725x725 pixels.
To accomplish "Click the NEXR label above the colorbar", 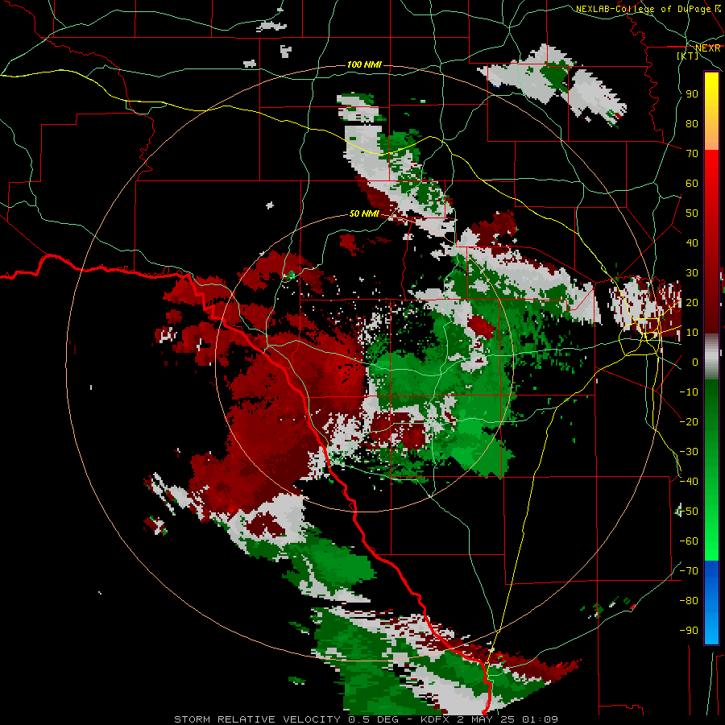I will 708,48.
